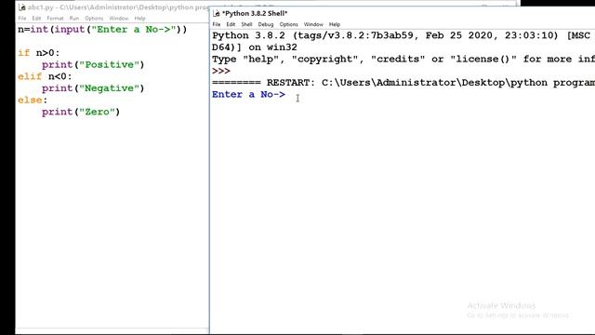Click the RESTART line in the shell
The width and height of the screenshot is (595, 335).
tap(403, 83)
